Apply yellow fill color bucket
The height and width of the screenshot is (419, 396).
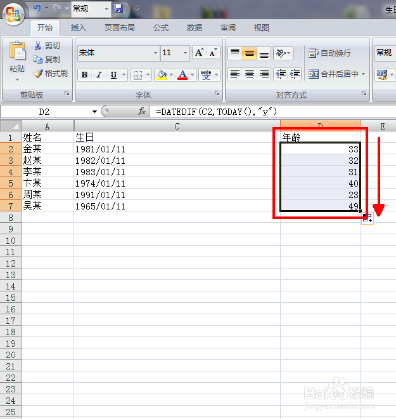[x=162, y=75]
